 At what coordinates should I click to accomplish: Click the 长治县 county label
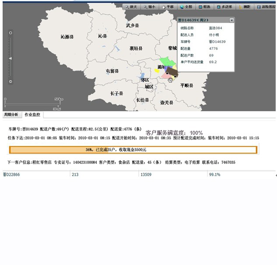[142, 100]
